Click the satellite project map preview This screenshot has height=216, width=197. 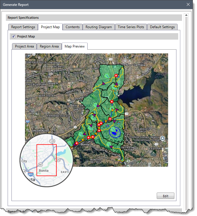(96, 110)
